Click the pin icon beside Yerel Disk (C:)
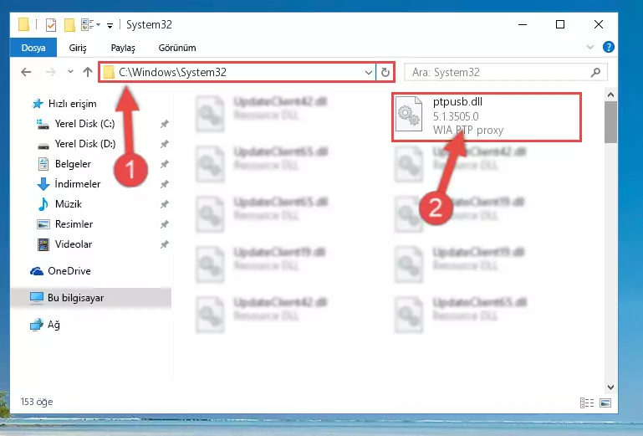 [x=165, y=124]
